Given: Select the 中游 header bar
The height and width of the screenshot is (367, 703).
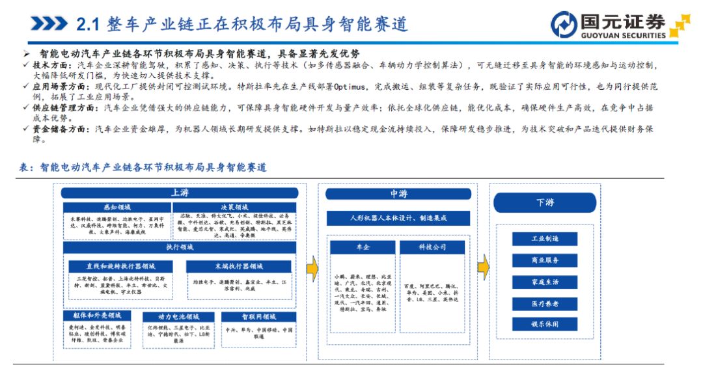Looking at the screenshot, I should (398, 194).
